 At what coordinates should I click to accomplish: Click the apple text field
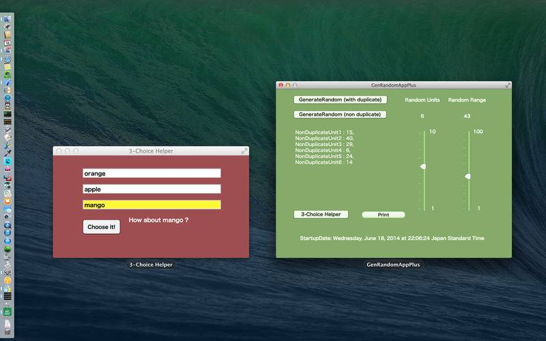coord(152,189)
